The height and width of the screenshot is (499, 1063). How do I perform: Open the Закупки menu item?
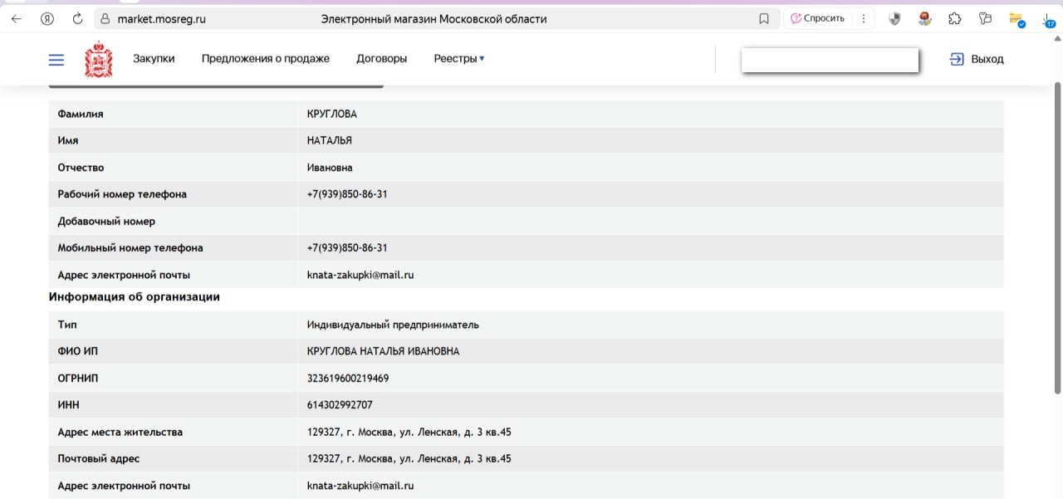pos(154,58)
